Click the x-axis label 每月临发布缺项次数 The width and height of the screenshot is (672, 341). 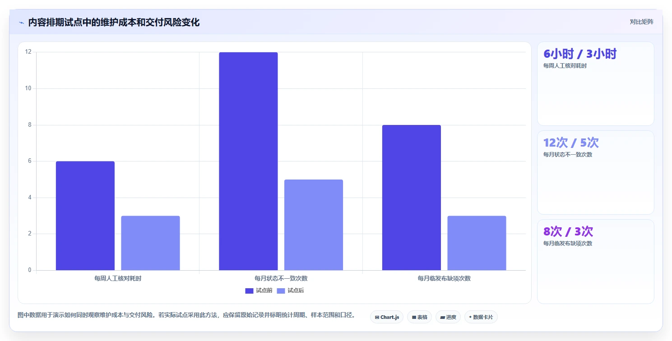click(444, 279)
